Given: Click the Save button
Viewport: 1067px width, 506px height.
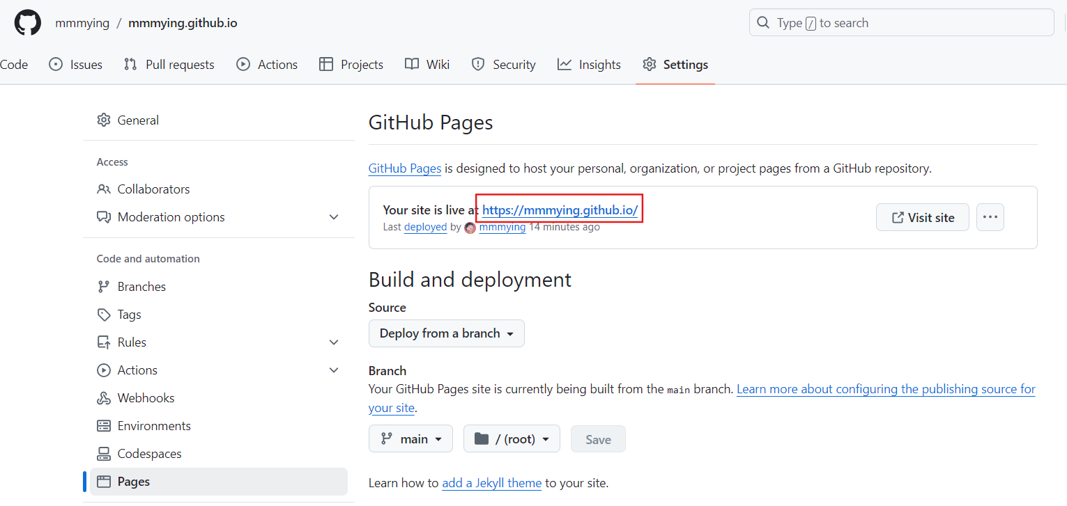Looking at the screenshot, I should tap(598, 439).
